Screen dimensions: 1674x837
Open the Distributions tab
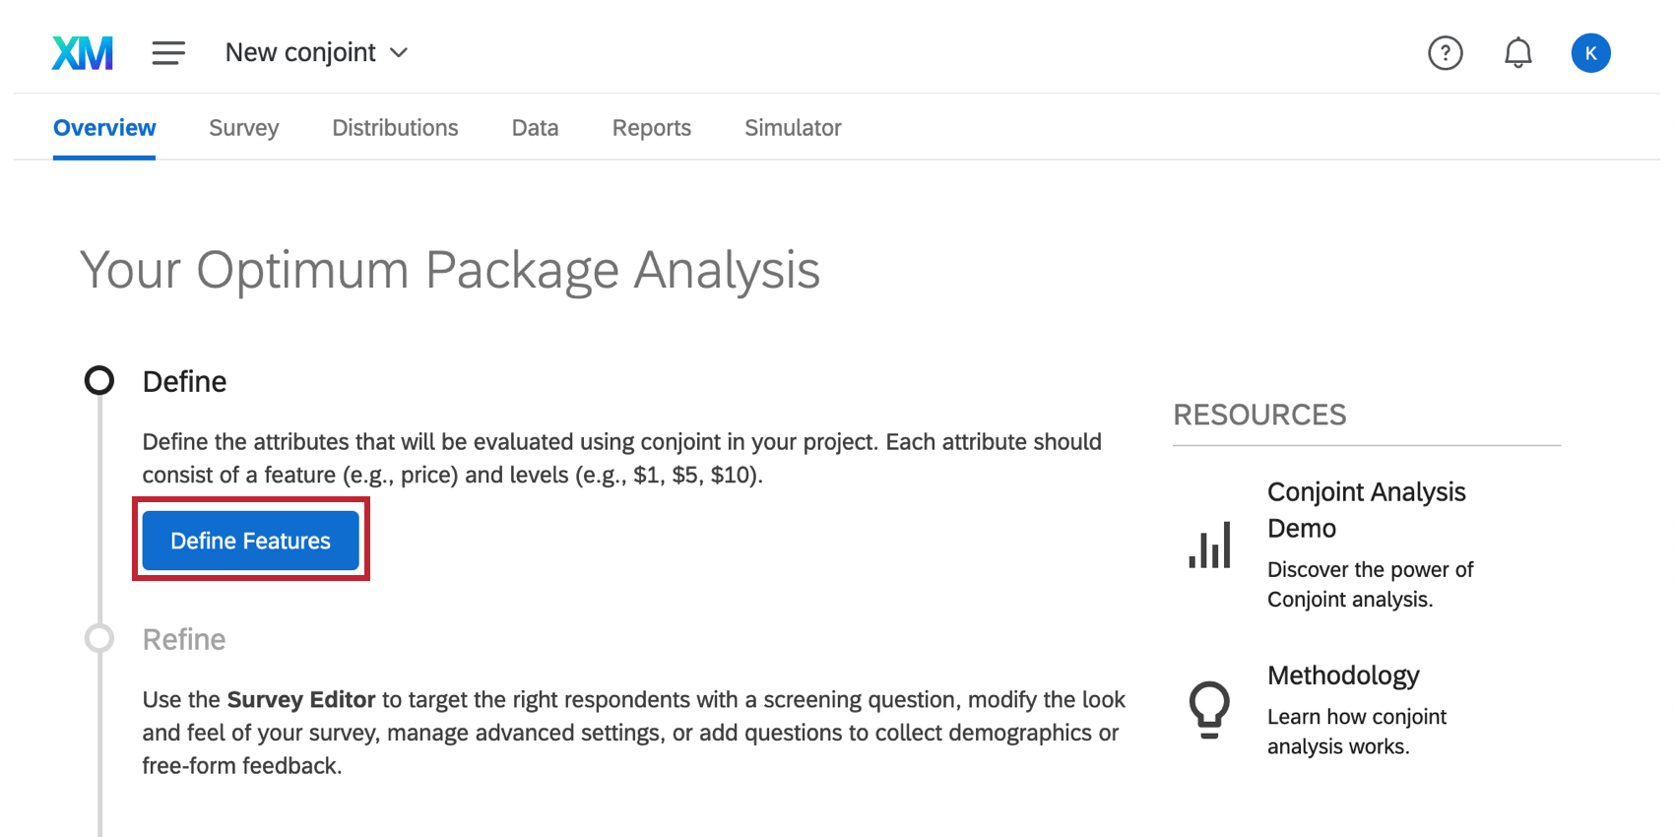pos(395,128)
